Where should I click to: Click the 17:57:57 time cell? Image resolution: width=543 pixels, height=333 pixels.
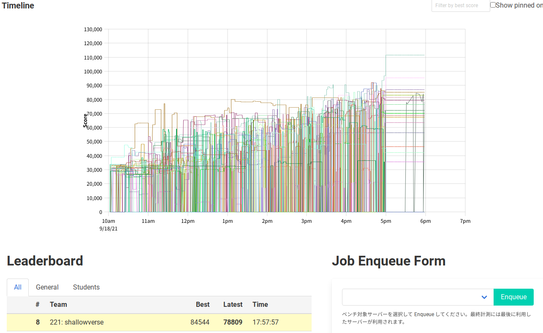coord(266,322)
